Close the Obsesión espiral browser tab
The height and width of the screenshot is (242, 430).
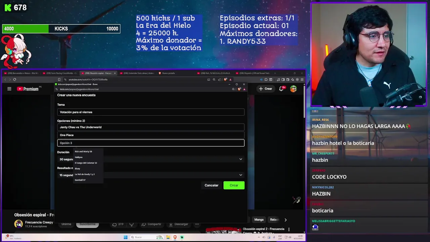[115, 73]
